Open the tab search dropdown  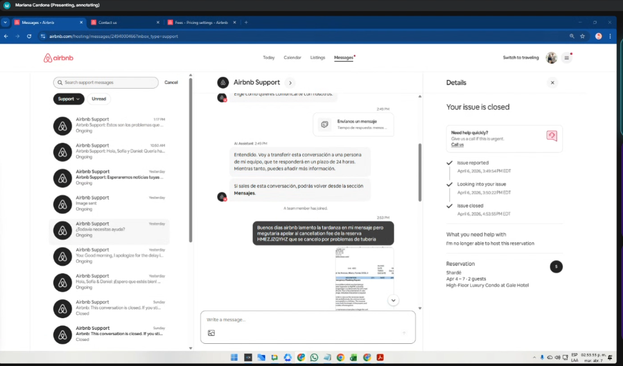click(5, 23)
